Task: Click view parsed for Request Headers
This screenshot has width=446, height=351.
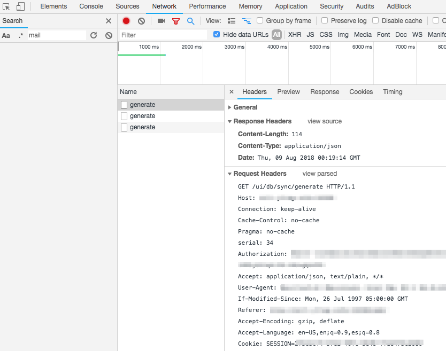Action: 319,174
